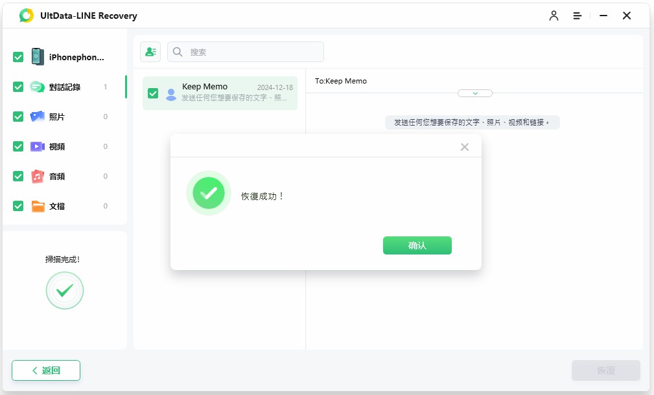Click the 发送任何您想要保存的文字 message bubble
The height and width of the screenshot is (395, 654).
pos(472,122)
